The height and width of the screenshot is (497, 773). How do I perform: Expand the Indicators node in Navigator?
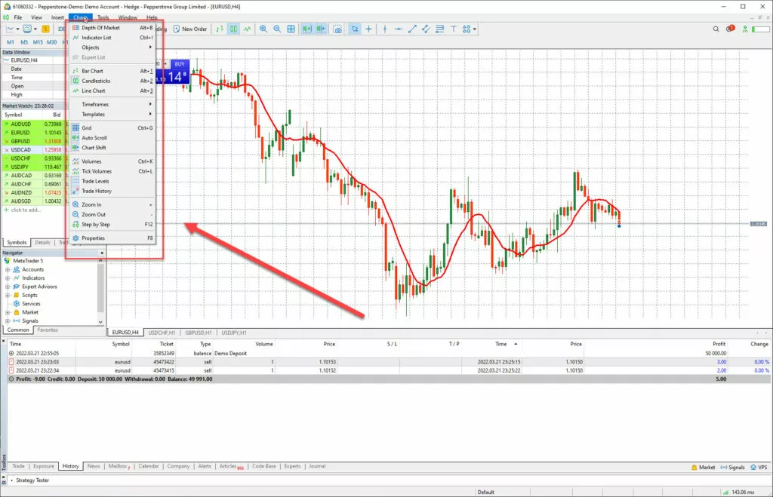click(7, 278)
